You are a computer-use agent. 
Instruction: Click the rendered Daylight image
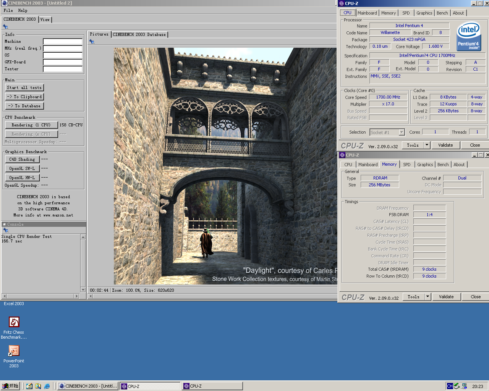(225, 166)
